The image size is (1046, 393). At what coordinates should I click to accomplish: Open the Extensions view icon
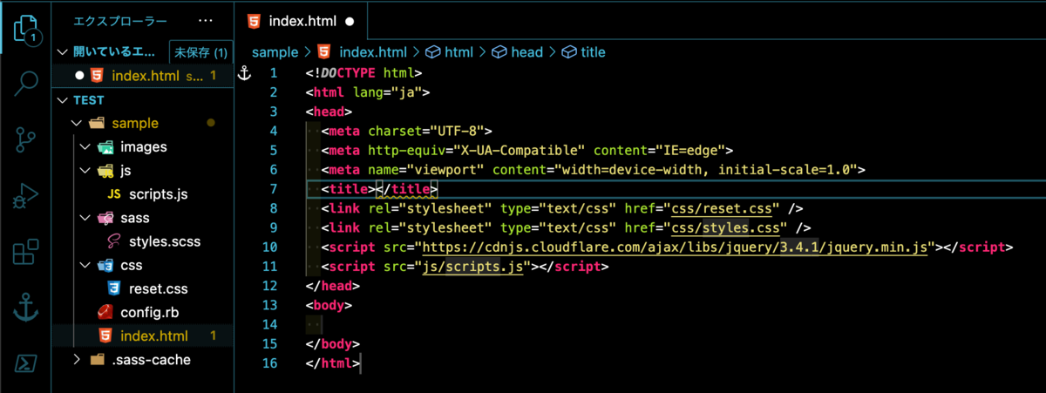tap(26, 251)
